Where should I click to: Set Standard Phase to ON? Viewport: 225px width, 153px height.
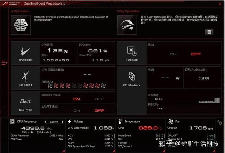tap(77, 99)
